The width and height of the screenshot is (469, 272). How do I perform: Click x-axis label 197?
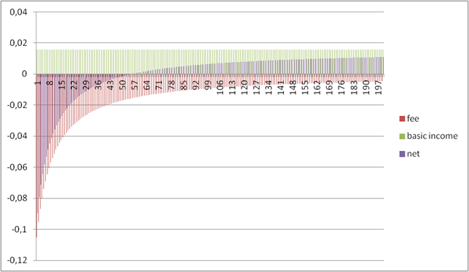[x=379, y=87]
